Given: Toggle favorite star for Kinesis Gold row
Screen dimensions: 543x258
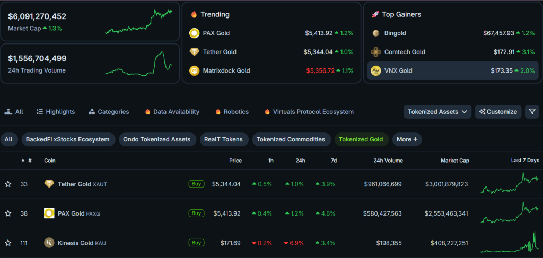Looking at the screenshot, I should tap(8, 243).
